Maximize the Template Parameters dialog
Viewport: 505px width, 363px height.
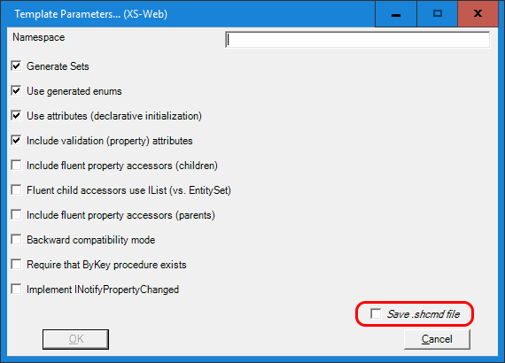coord(438,14)
